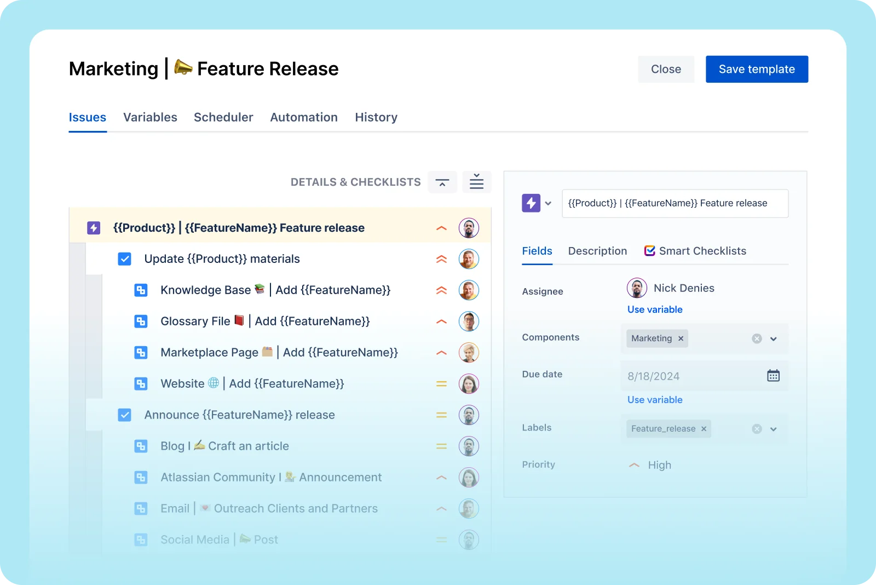Click highest priority icon on Update materials row
The height and width of the screenshot is (585, 876).
[441, 259]
